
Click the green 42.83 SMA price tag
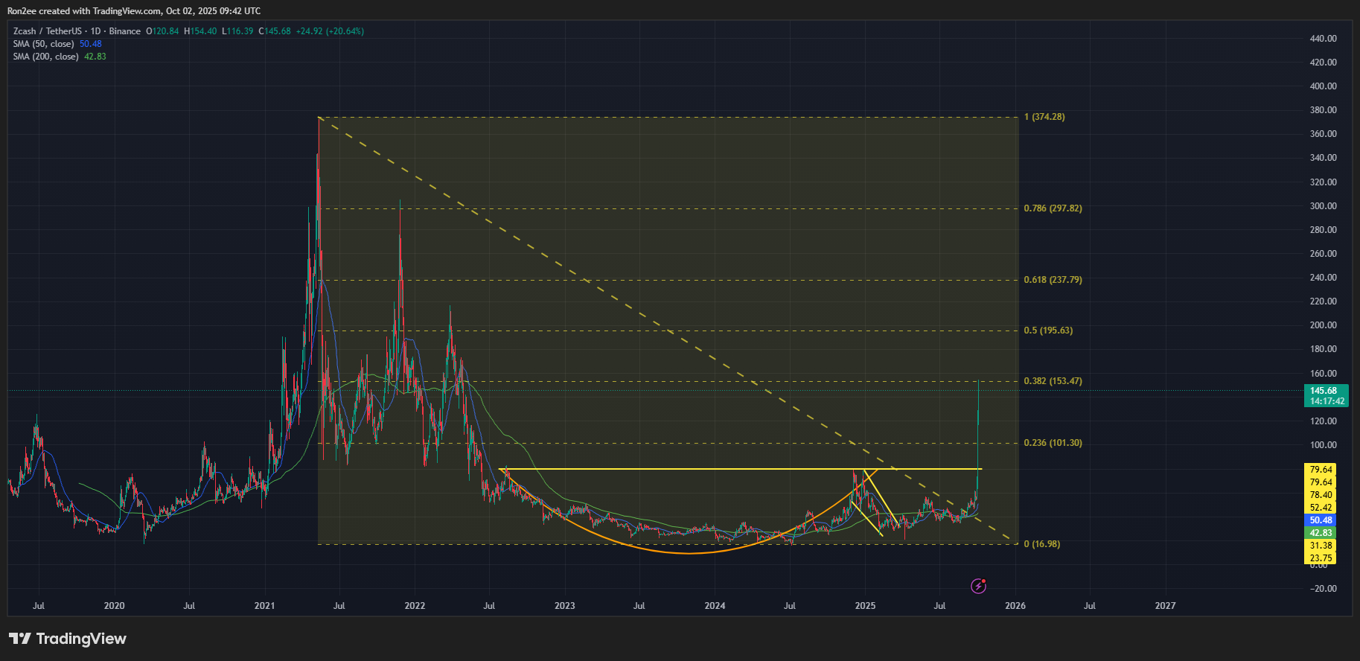pos(1321,533)
